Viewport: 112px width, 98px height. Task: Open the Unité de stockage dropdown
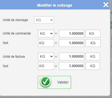tap(44, 20)
